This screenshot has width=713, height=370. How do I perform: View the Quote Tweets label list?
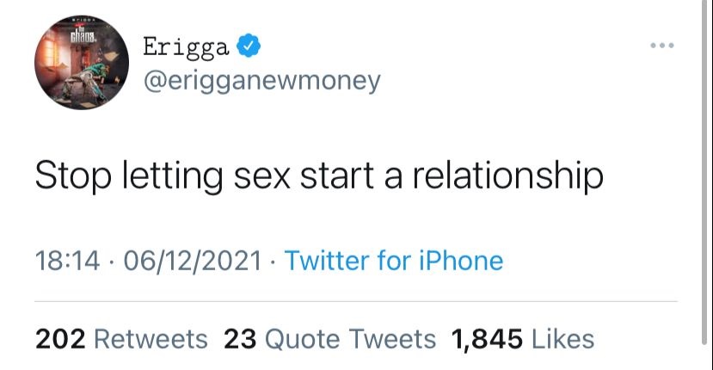coord(350,339)
